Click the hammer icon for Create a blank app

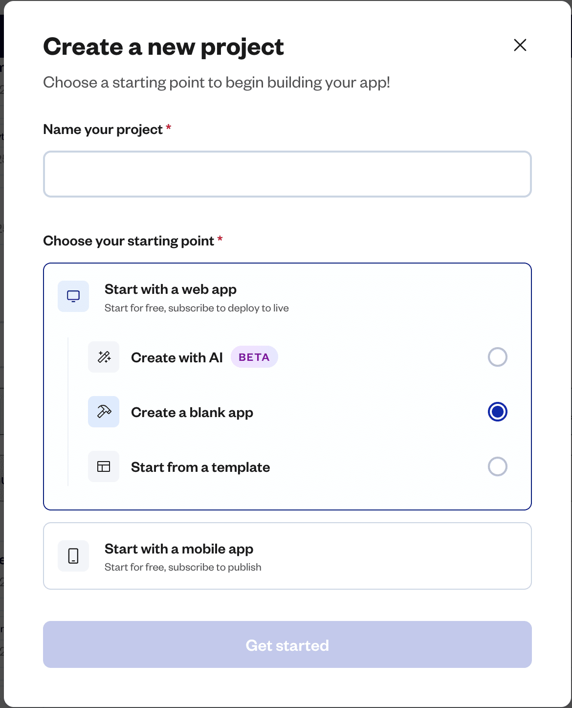(104, 412)
